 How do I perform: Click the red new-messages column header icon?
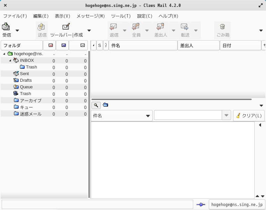(51, 45)
